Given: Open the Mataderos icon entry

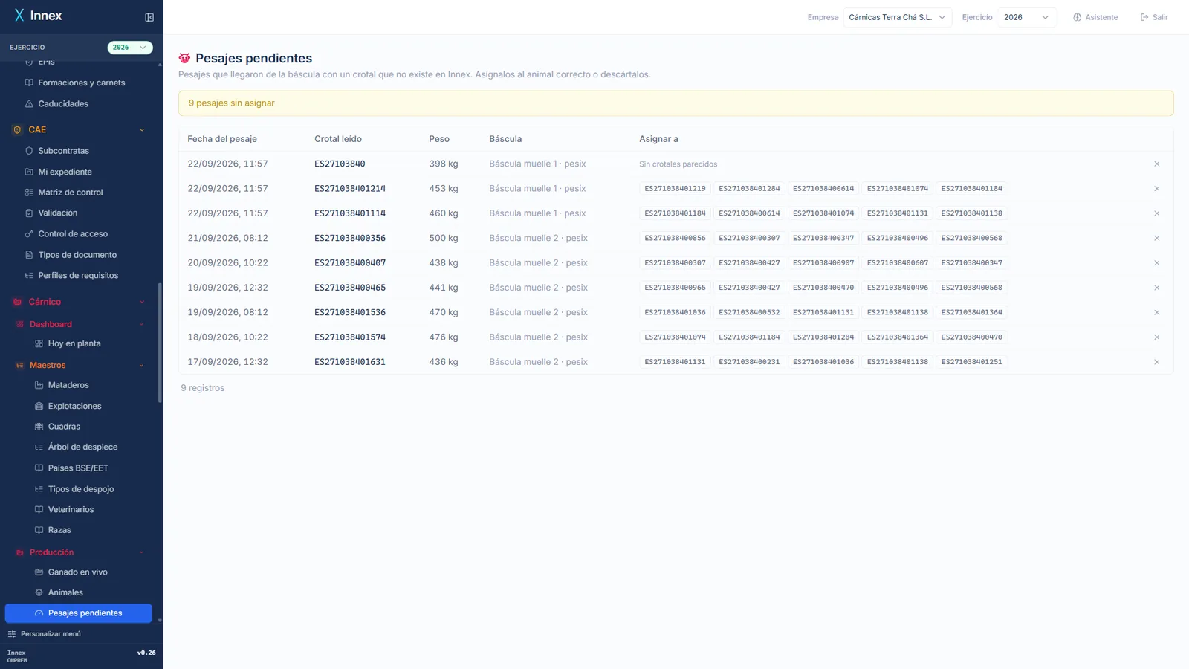Looking at the screenshot, I should coord(39,385).
